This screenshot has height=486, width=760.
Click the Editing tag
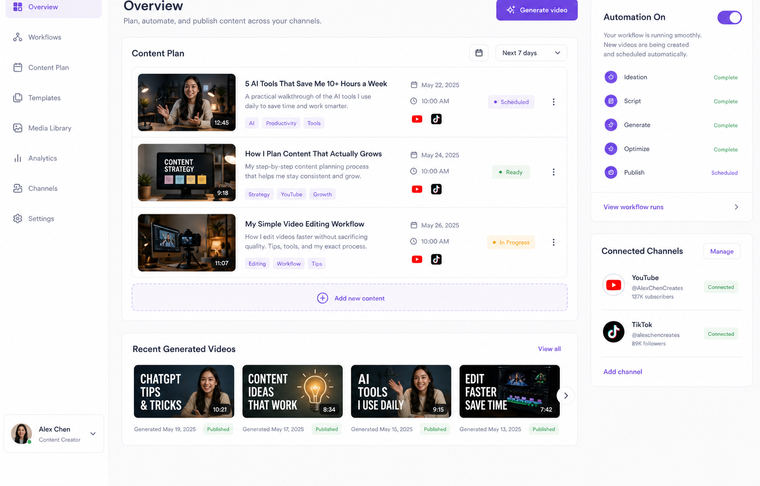click(257, 264)
